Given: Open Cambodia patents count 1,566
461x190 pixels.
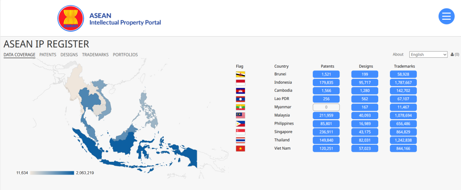Looking at the screenshot, I should click(x=326, y=91).
